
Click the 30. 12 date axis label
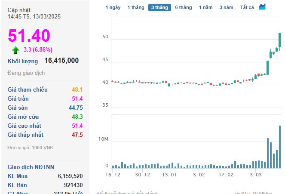pyautogui.click(x=143, y=175)
